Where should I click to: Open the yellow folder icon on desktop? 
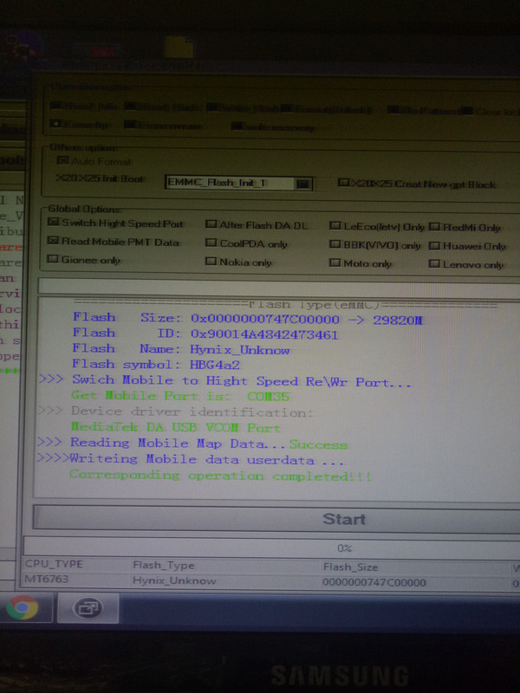pos(179,48)
